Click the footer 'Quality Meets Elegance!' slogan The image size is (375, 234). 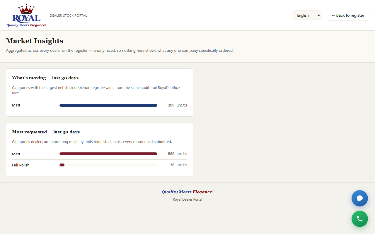[x=187, y=192]
